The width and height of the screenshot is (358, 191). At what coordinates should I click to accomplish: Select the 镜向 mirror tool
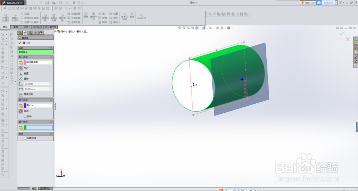pyautogui.click(x=113, y=22)
